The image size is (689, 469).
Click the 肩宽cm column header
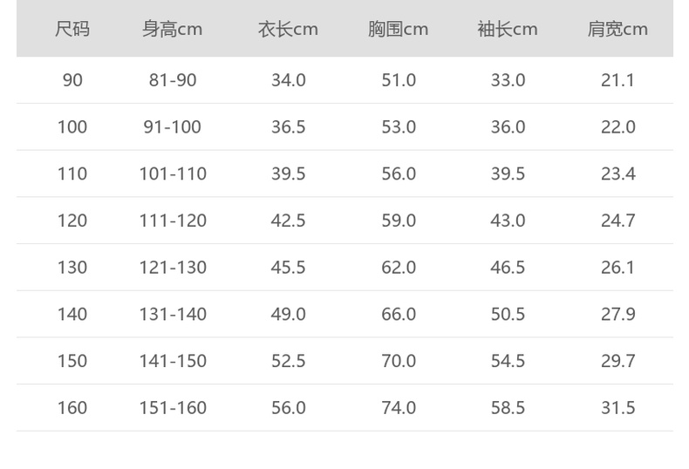click(617, 29)
